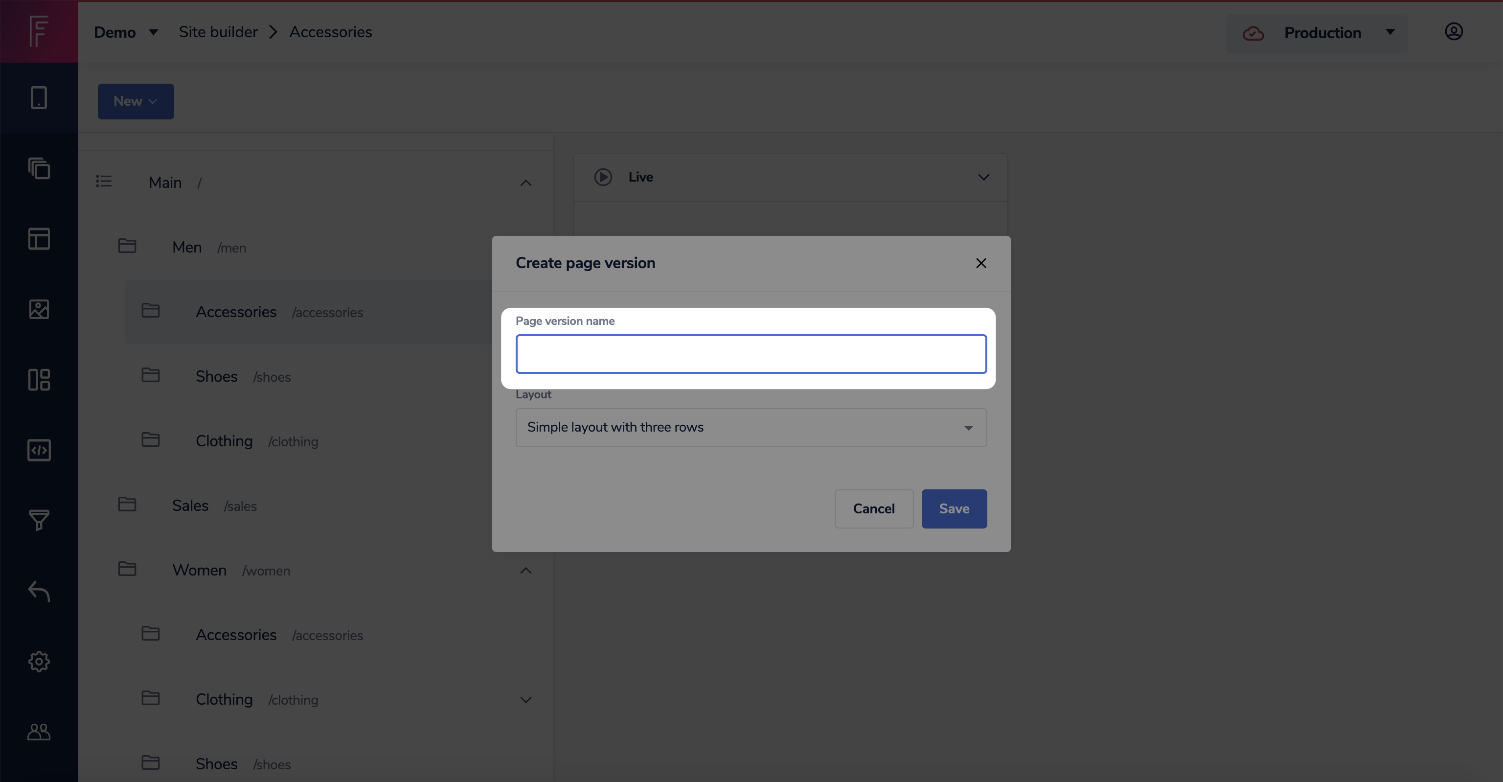Click the F logo in the sidebar

click(x=39, y=31)
